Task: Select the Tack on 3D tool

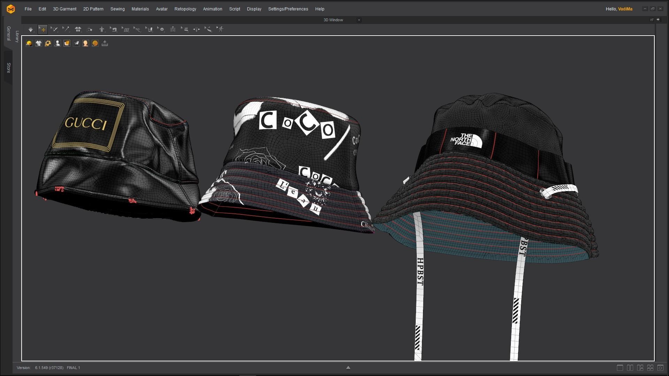Action: [x=137, y=30]
